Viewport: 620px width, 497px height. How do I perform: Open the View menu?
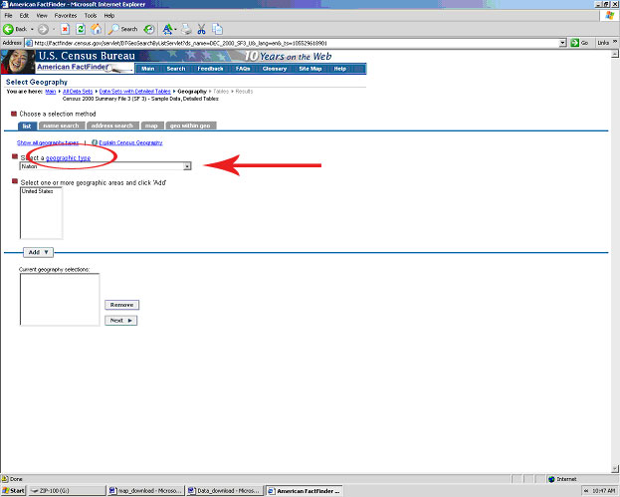[x=42, y=15]
